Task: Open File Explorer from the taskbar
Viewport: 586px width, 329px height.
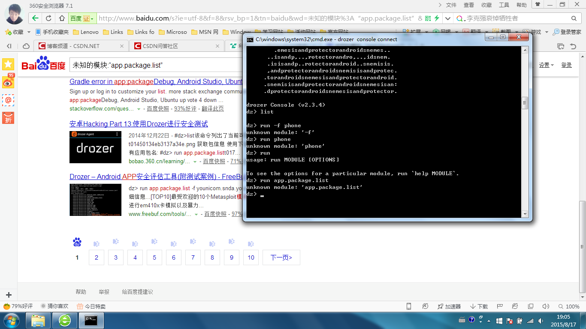Action: coord(38,320)
